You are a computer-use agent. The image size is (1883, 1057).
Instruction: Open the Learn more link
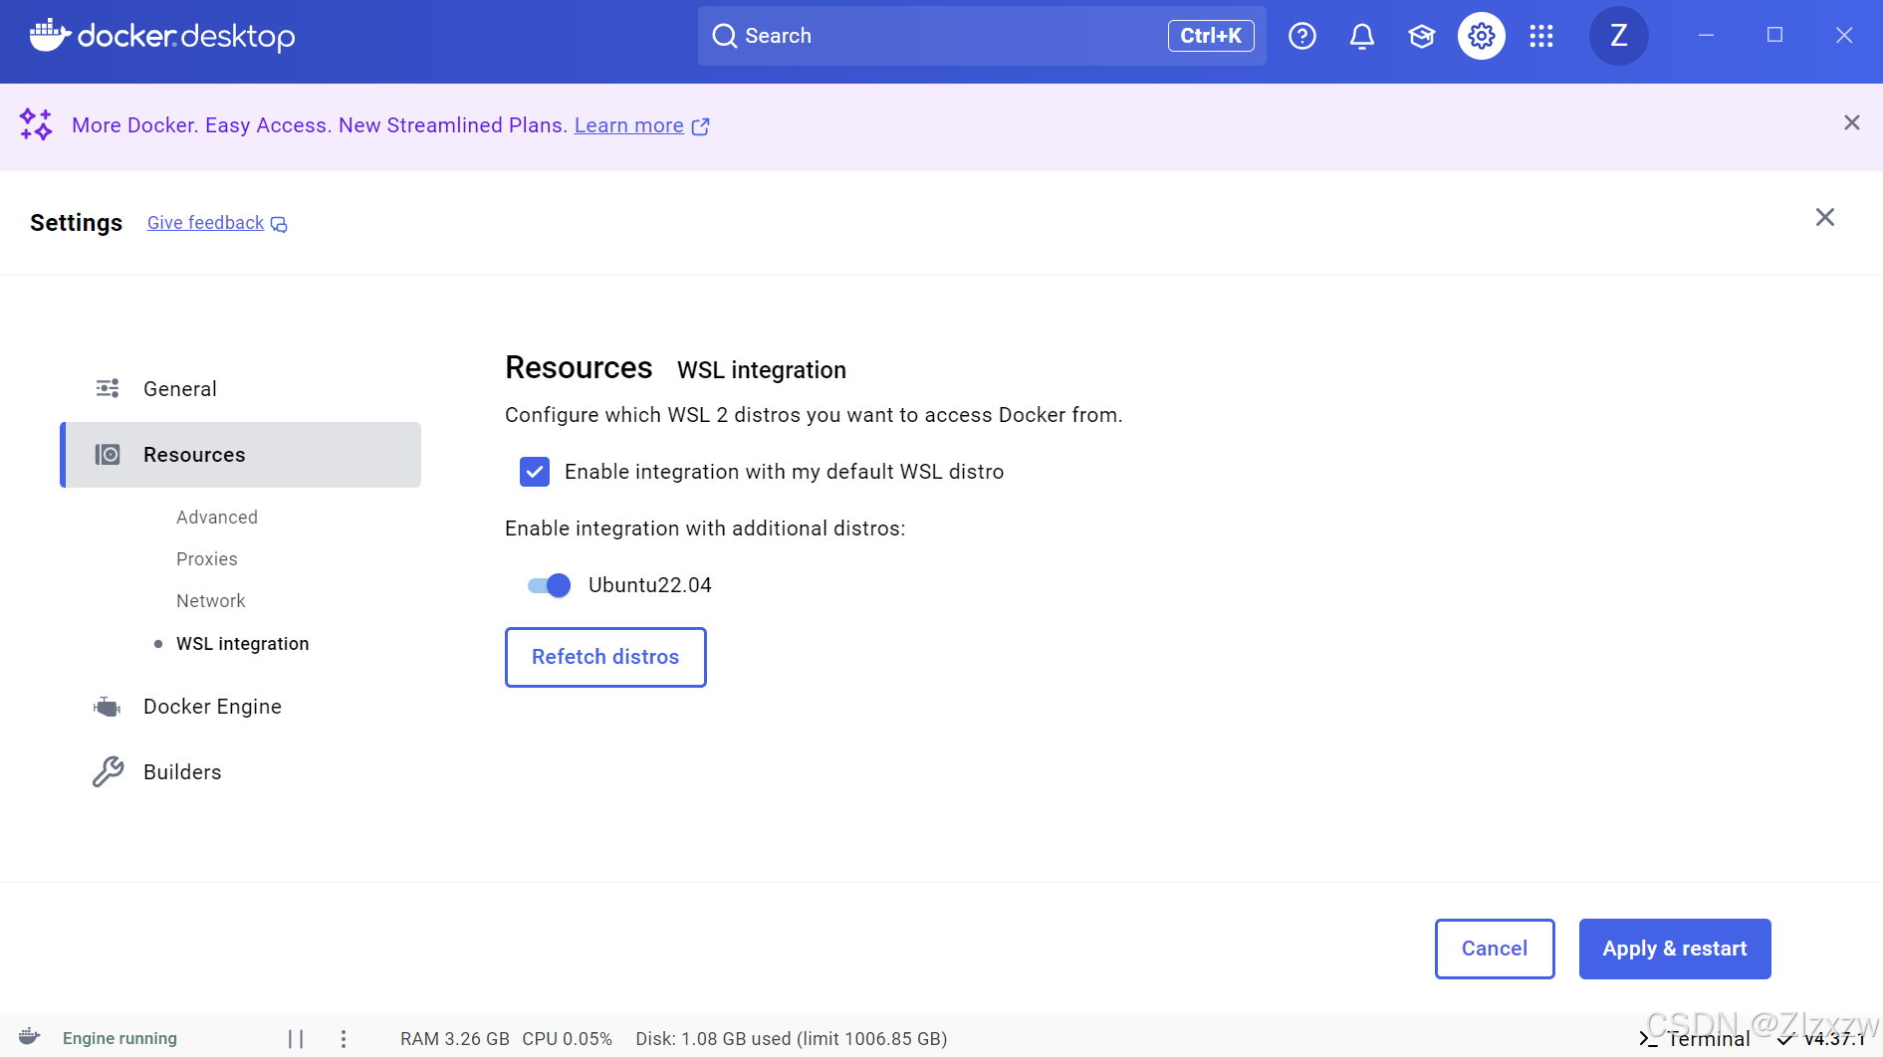[629, 125]
